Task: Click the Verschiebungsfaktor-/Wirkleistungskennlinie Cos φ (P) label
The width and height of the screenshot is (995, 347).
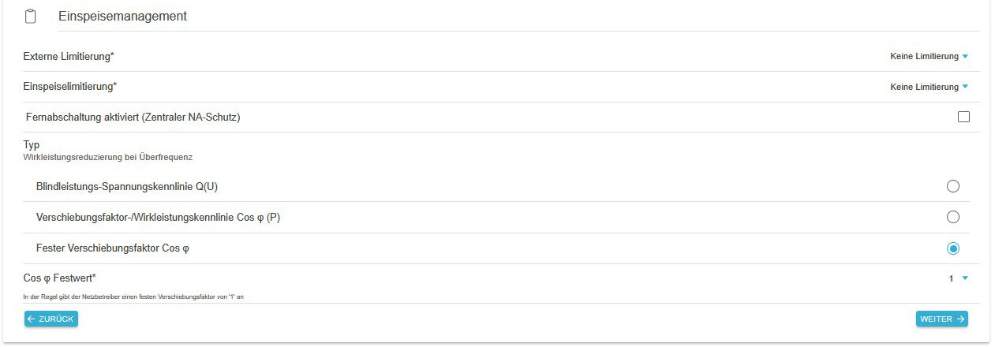Action: 158,217
